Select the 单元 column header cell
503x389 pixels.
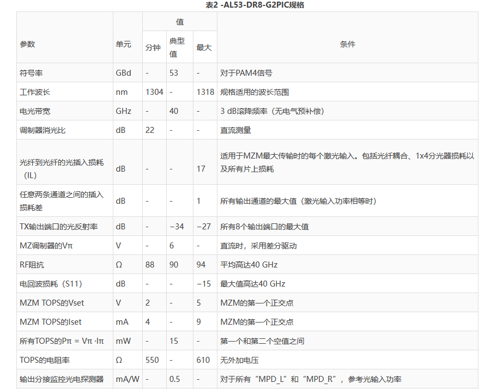click(x=124, y=44)
